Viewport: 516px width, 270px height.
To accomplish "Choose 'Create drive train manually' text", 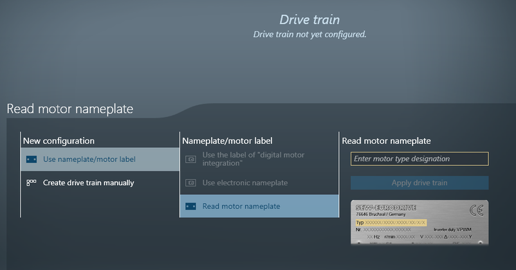I will [88, 183].
